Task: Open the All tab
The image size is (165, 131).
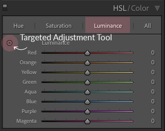Action: click(148, 26)
